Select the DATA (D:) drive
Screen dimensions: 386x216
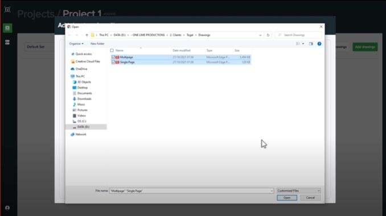click(83, 127)
